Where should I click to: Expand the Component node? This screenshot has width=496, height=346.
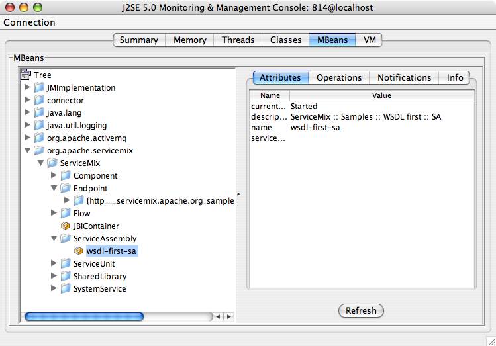tap(54, 175)
